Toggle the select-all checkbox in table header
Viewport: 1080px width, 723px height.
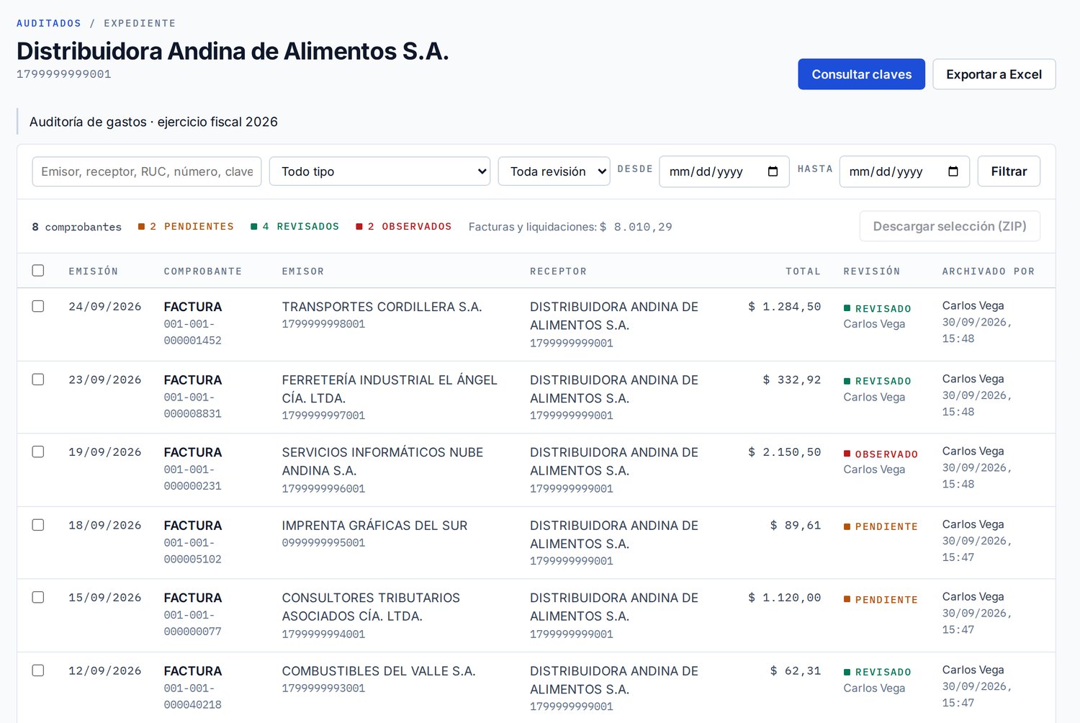(38, 271)
